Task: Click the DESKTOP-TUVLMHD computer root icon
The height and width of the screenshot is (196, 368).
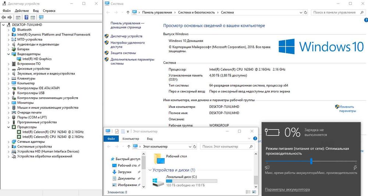Action: (x=9, y=25)
